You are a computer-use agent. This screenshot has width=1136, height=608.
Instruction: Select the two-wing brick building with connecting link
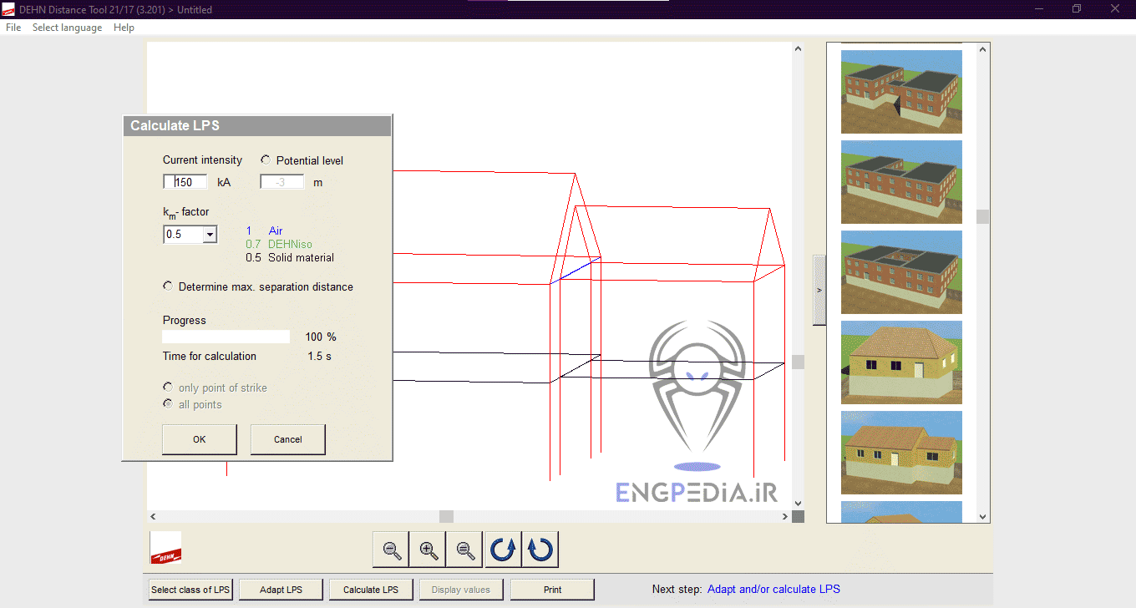tap(901, 92)
